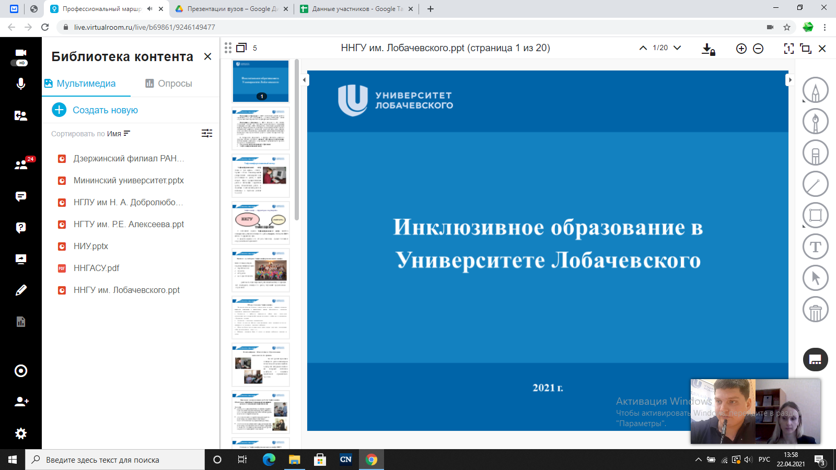Click the download lock icon
Viewport: 836px width, 470px height.
tap(708, 49)
